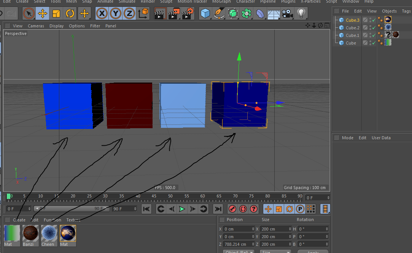This screenshot has height=253, width=412.
Task: Toggle enable checkmark for Cube.2
Action: [374, 28]
